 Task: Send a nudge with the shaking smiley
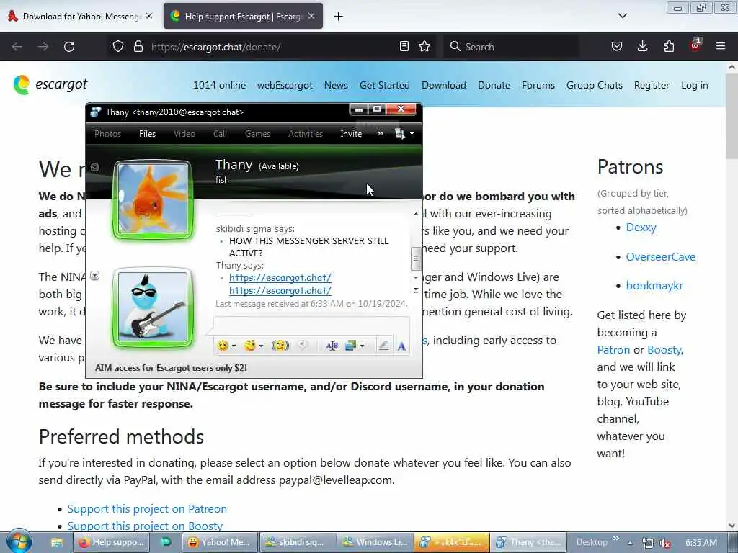click(280, 346)
